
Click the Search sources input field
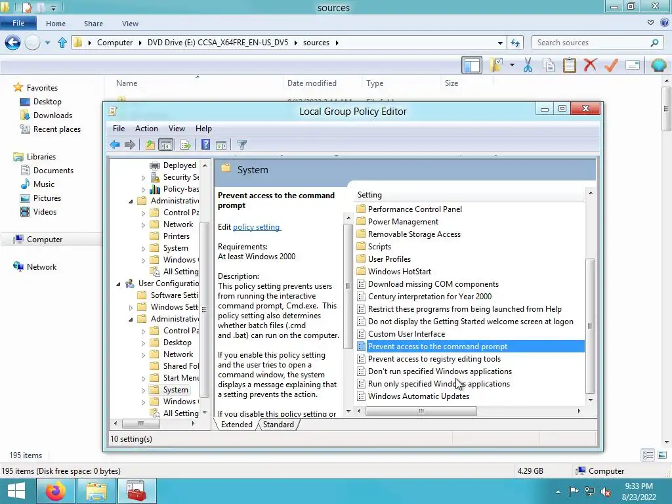pos(591,43)
